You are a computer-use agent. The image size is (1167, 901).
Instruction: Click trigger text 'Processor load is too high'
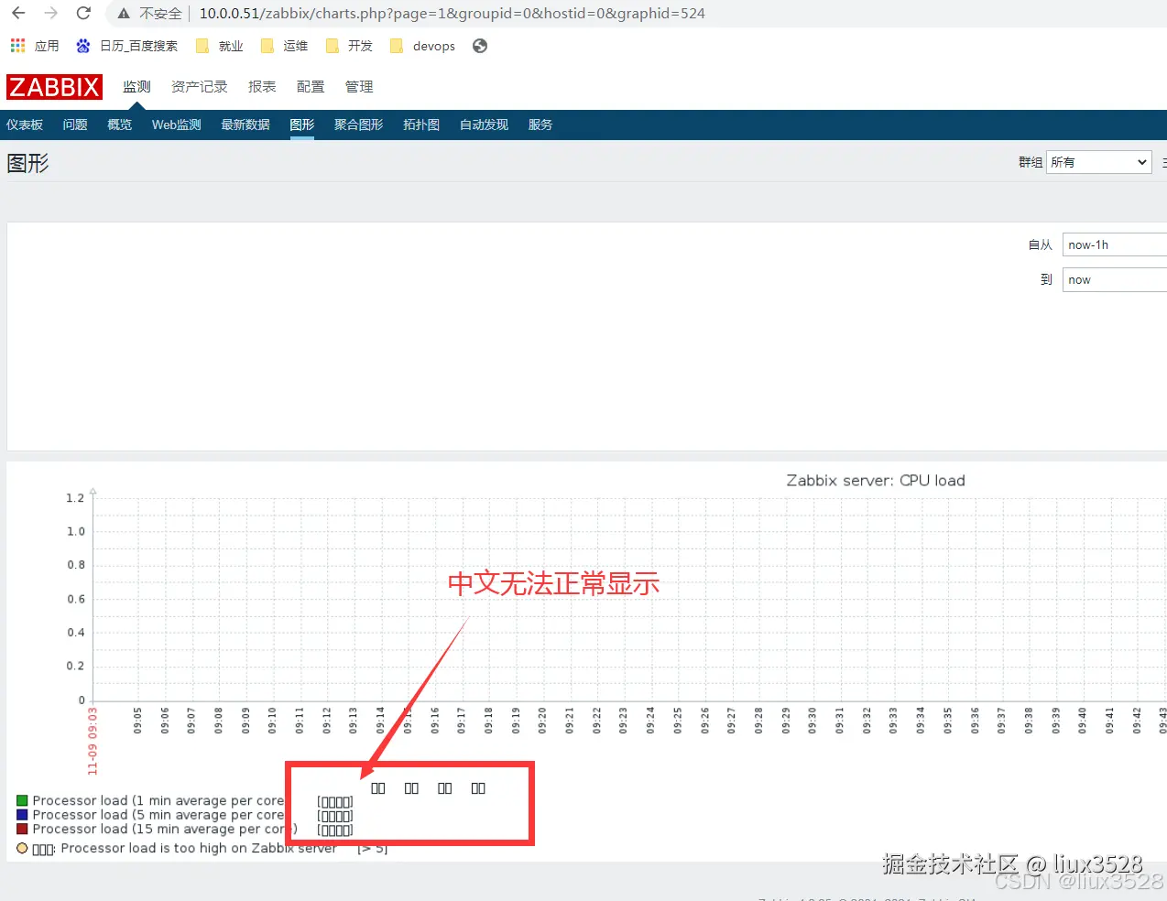pyautogui.click(x=136, y=849)
